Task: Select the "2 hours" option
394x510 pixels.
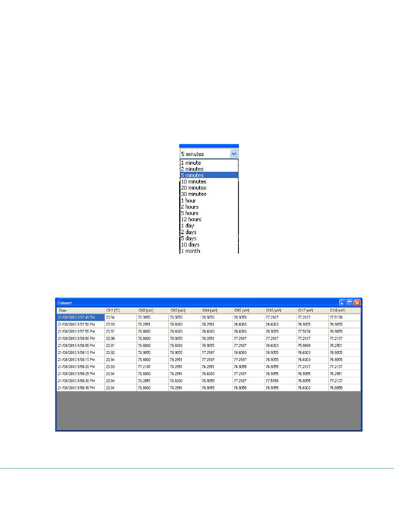Action: [x=209, y=207]
